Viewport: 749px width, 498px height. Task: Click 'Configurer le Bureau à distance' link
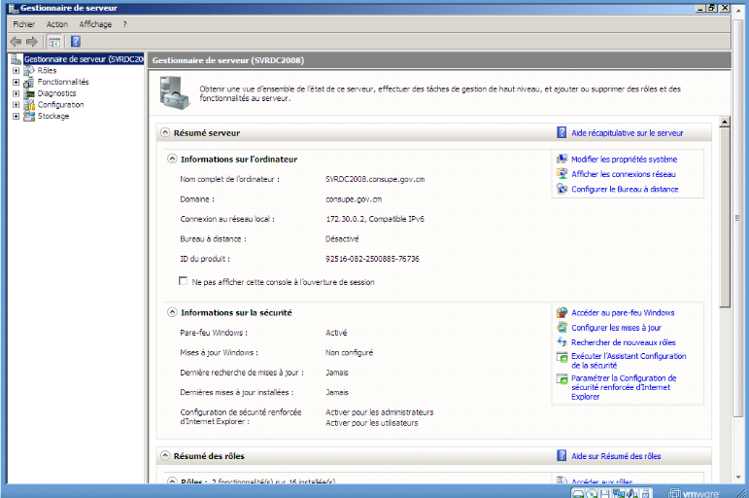[625, 189]
